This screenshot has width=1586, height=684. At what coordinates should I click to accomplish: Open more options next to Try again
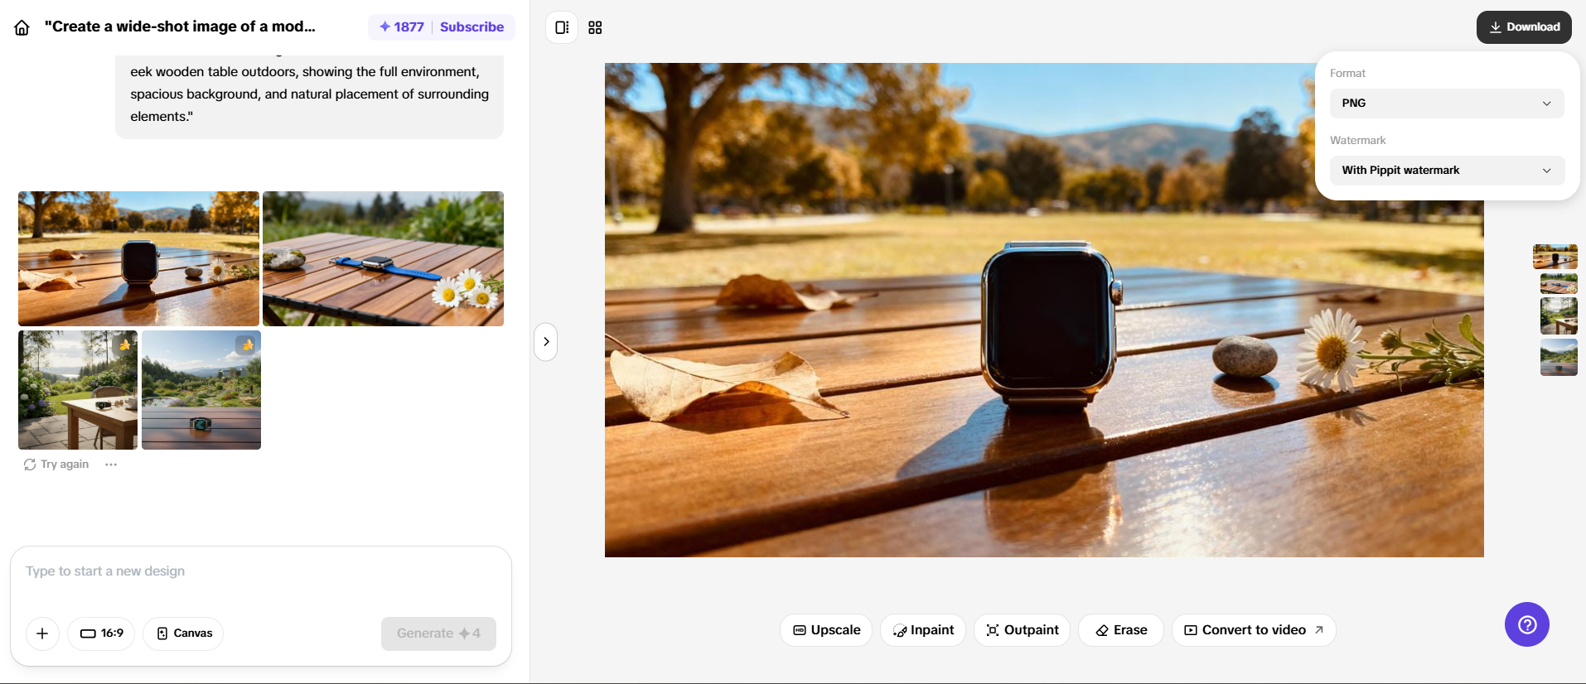(111, 465)
